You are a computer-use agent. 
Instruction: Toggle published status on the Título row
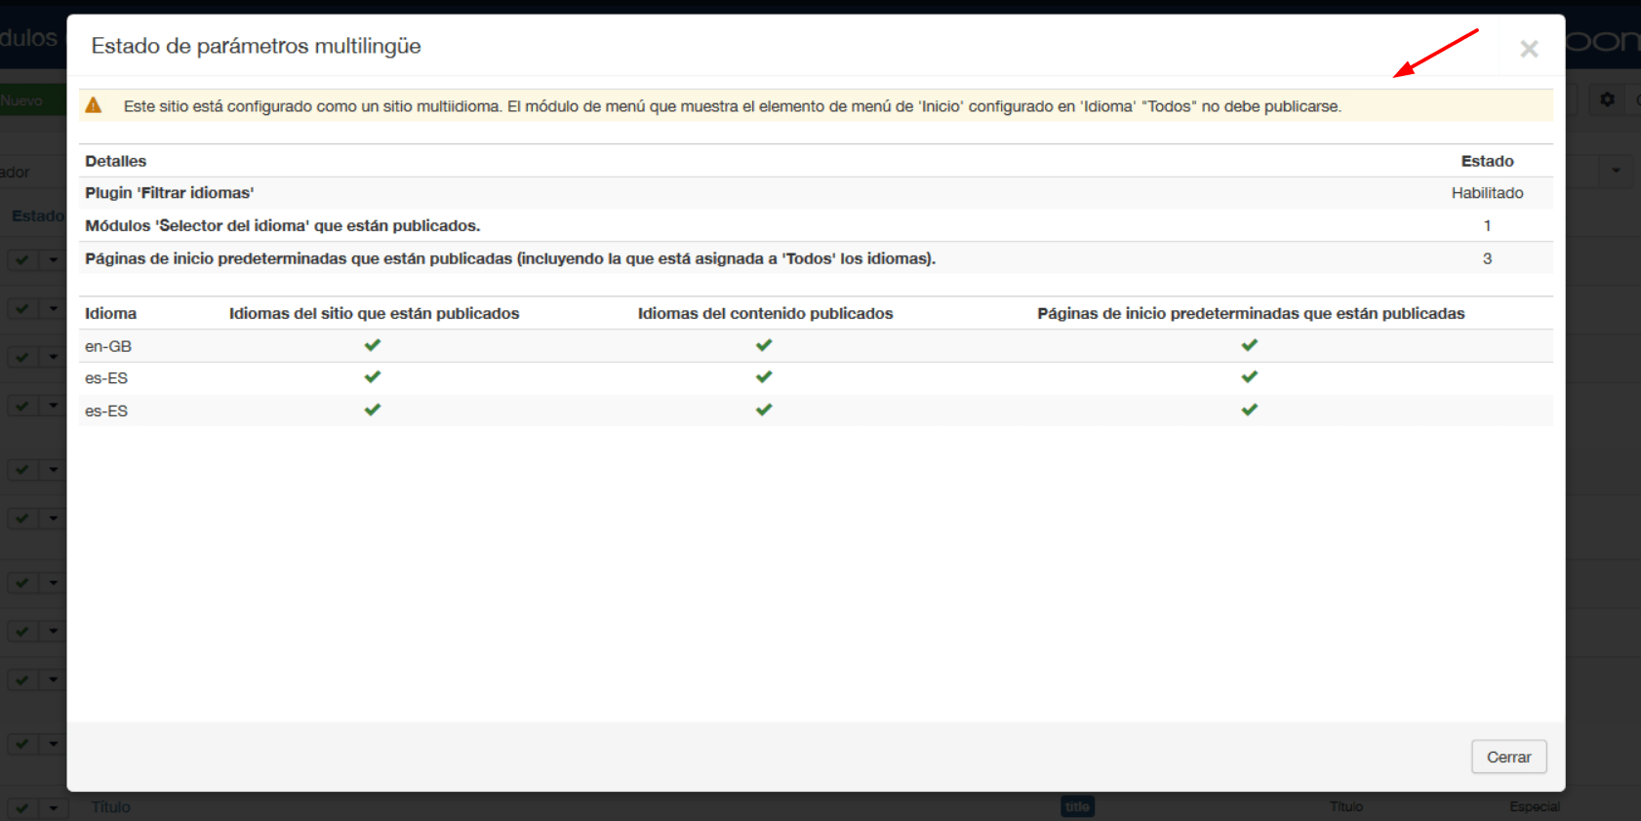coord(21,807)
